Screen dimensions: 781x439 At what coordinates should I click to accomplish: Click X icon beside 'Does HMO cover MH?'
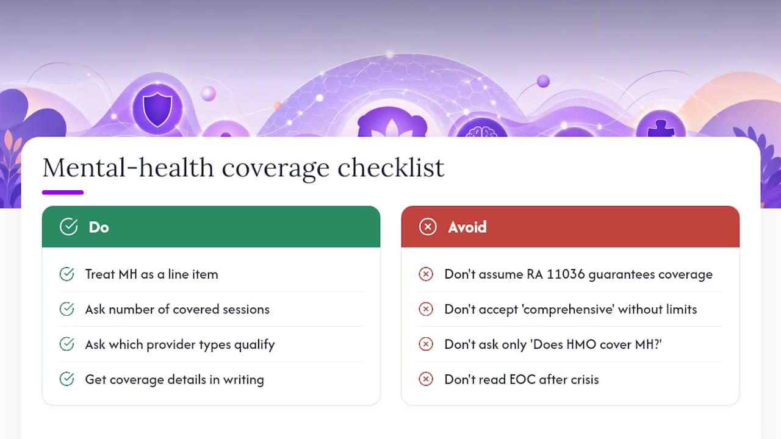pyautogui.click(x=426, y=344)
